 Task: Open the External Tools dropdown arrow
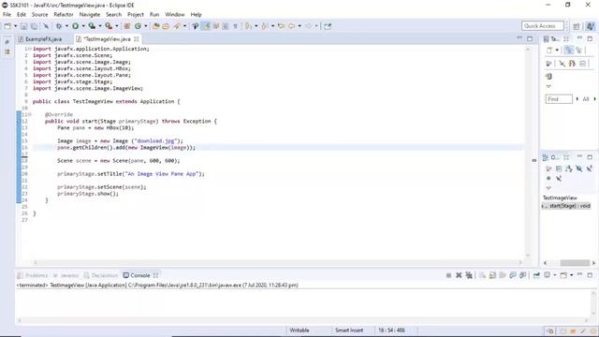click(x=116, y=26)
